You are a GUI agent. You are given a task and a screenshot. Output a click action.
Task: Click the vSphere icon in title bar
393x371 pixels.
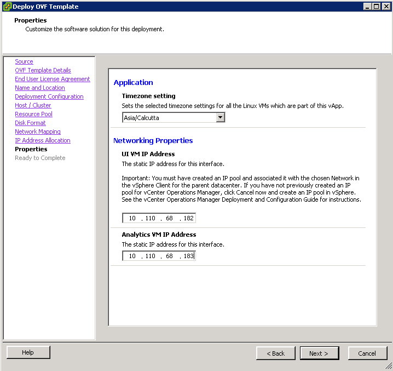pyautogui.click(x=7, y=7)
